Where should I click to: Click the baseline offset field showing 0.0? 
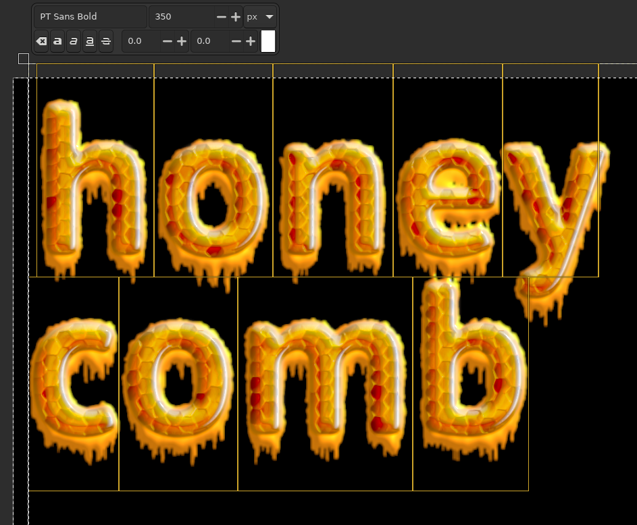(x=141, y=41)
